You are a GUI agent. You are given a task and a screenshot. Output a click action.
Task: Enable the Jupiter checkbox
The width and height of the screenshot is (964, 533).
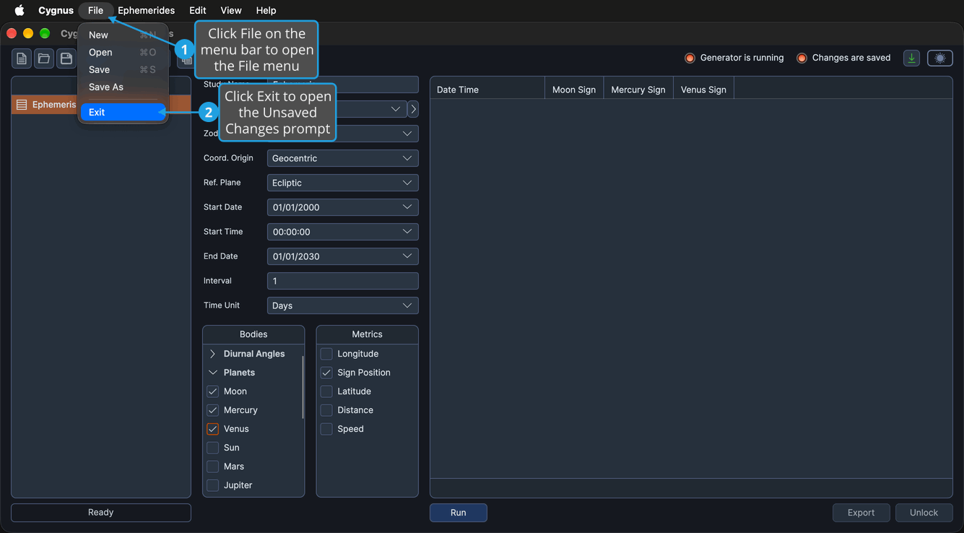(213, 485)
